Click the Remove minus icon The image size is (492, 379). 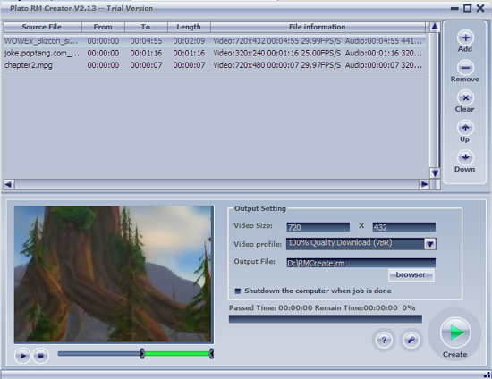(465, 68)
